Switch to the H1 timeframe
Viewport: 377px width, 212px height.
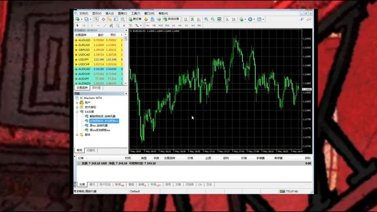click(173, 25)
